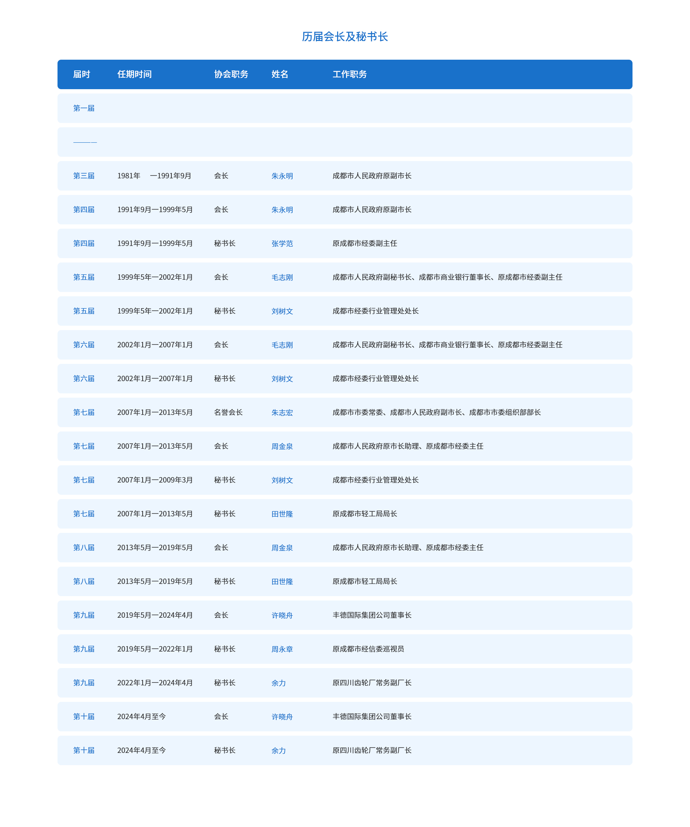
Task: Click 刘树文 in the 第五届 row
Action: [282, 311]
